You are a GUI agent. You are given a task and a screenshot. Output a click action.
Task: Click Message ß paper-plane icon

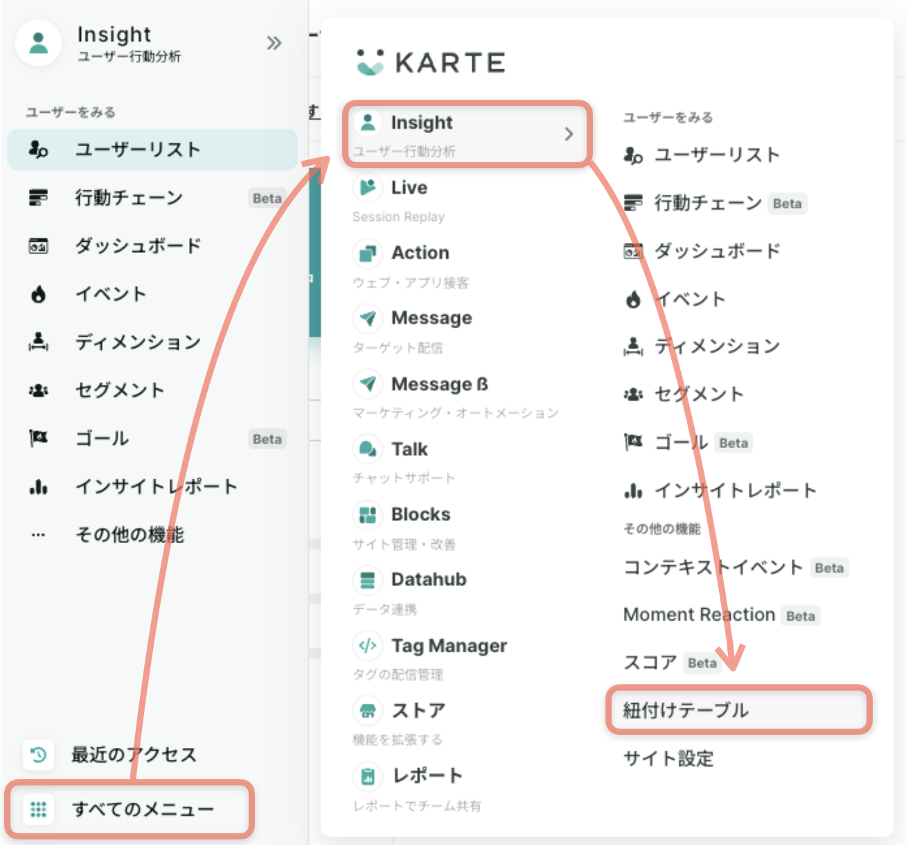click(368, 384)
